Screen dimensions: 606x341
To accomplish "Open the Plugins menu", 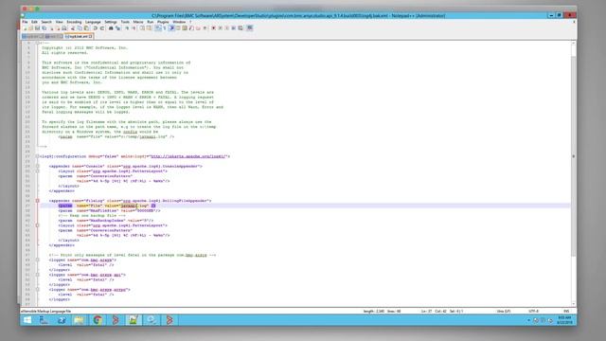I will (163, 22).
